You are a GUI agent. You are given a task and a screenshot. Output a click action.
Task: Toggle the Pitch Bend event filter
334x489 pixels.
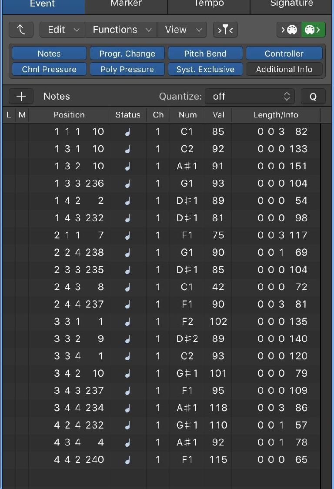coord(205,54)
